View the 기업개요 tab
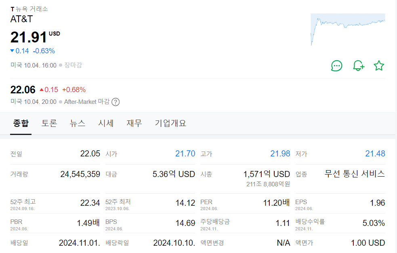397x253 pixels. click(x=170, y=123)
